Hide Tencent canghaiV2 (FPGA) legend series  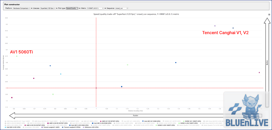click(x=71, y=127)
